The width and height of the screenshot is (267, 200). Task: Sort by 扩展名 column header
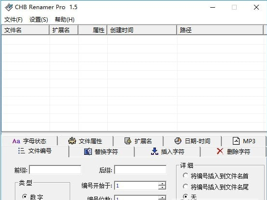tap(64, 30)
